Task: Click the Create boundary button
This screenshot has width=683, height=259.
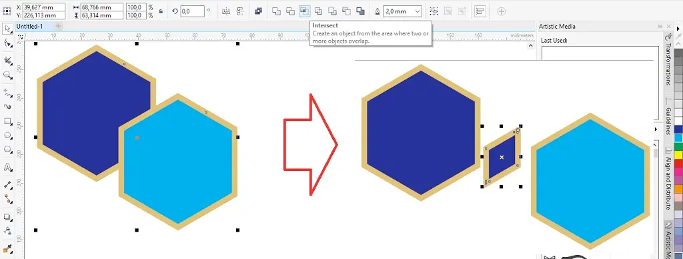Action: pos(360,11)
